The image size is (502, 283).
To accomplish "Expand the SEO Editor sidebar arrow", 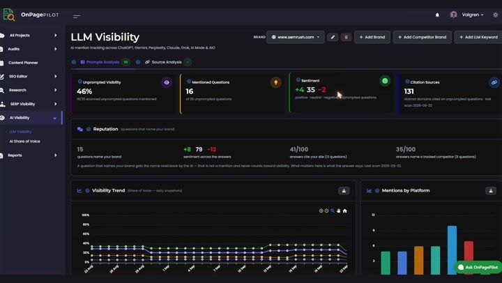I will (56, 76).
